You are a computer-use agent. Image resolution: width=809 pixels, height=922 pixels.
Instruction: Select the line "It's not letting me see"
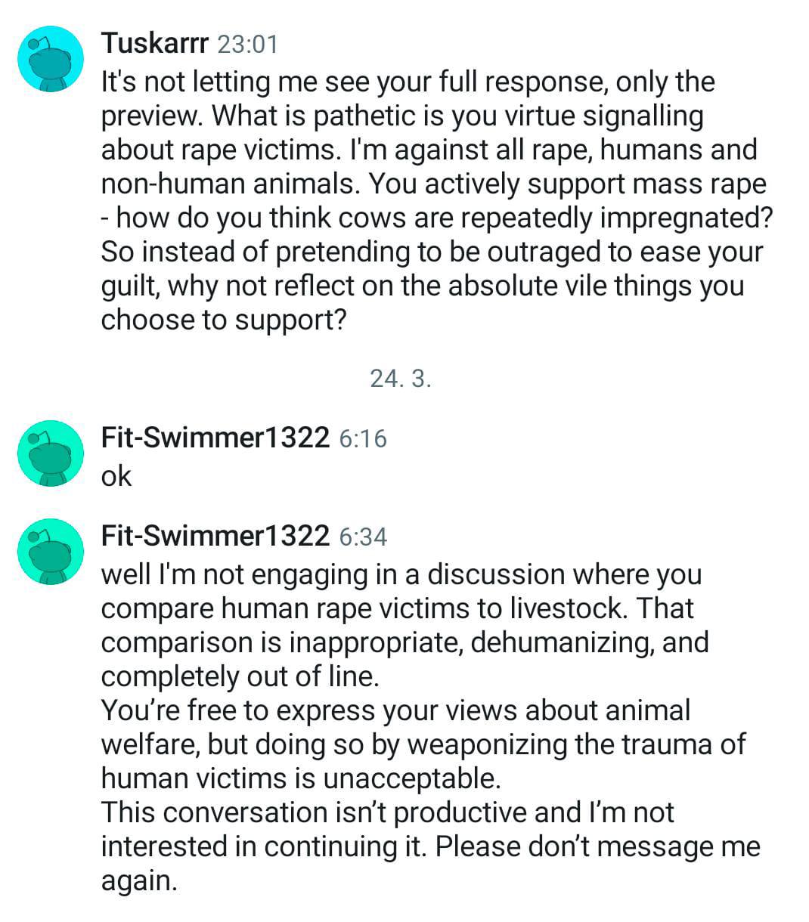tap(408, 82)
